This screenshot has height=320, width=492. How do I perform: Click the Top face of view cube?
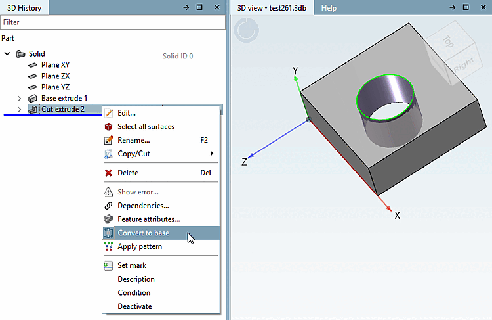click(448, 41)
